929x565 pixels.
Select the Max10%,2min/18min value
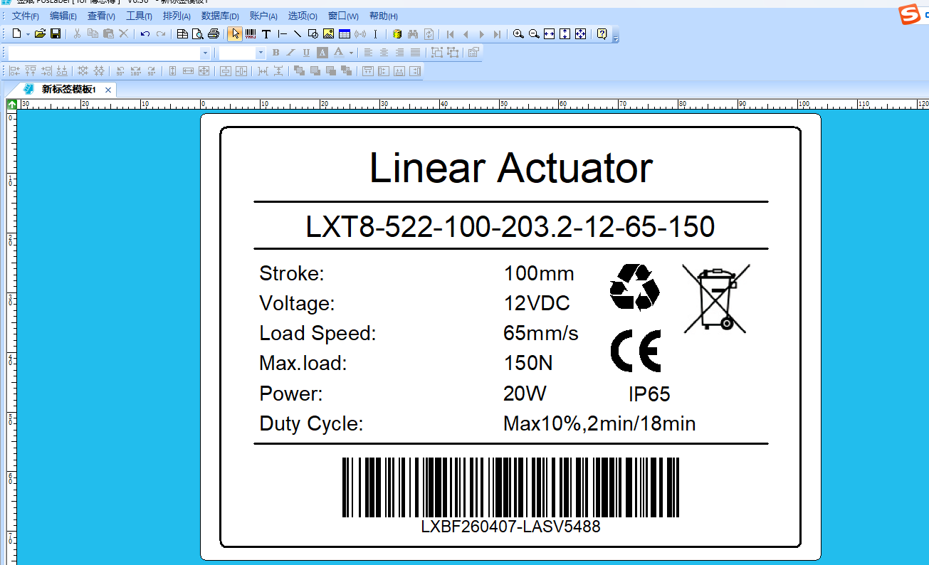599,424
